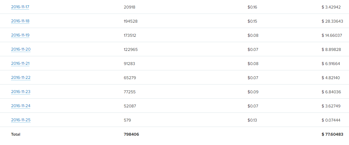Click the 2016-11-23 date link
349x145 pixels.
click(21, 92)
